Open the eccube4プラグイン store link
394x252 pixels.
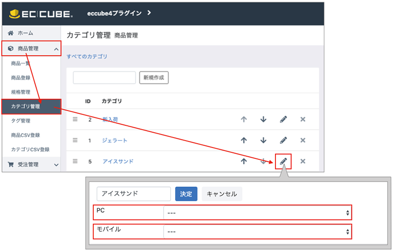(115, 13)
